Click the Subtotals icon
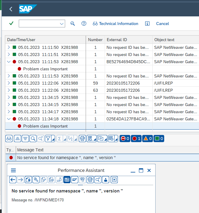199x213 pixels. coord(70,139)
